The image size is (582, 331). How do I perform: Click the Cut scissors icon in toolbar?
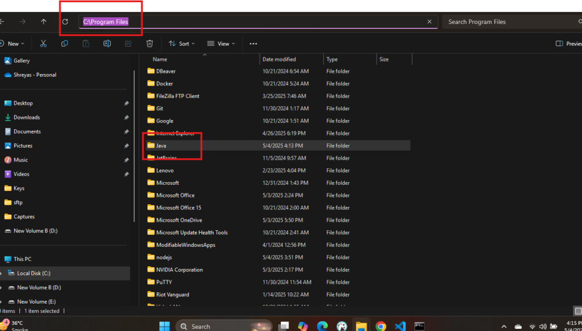point(43,44)
